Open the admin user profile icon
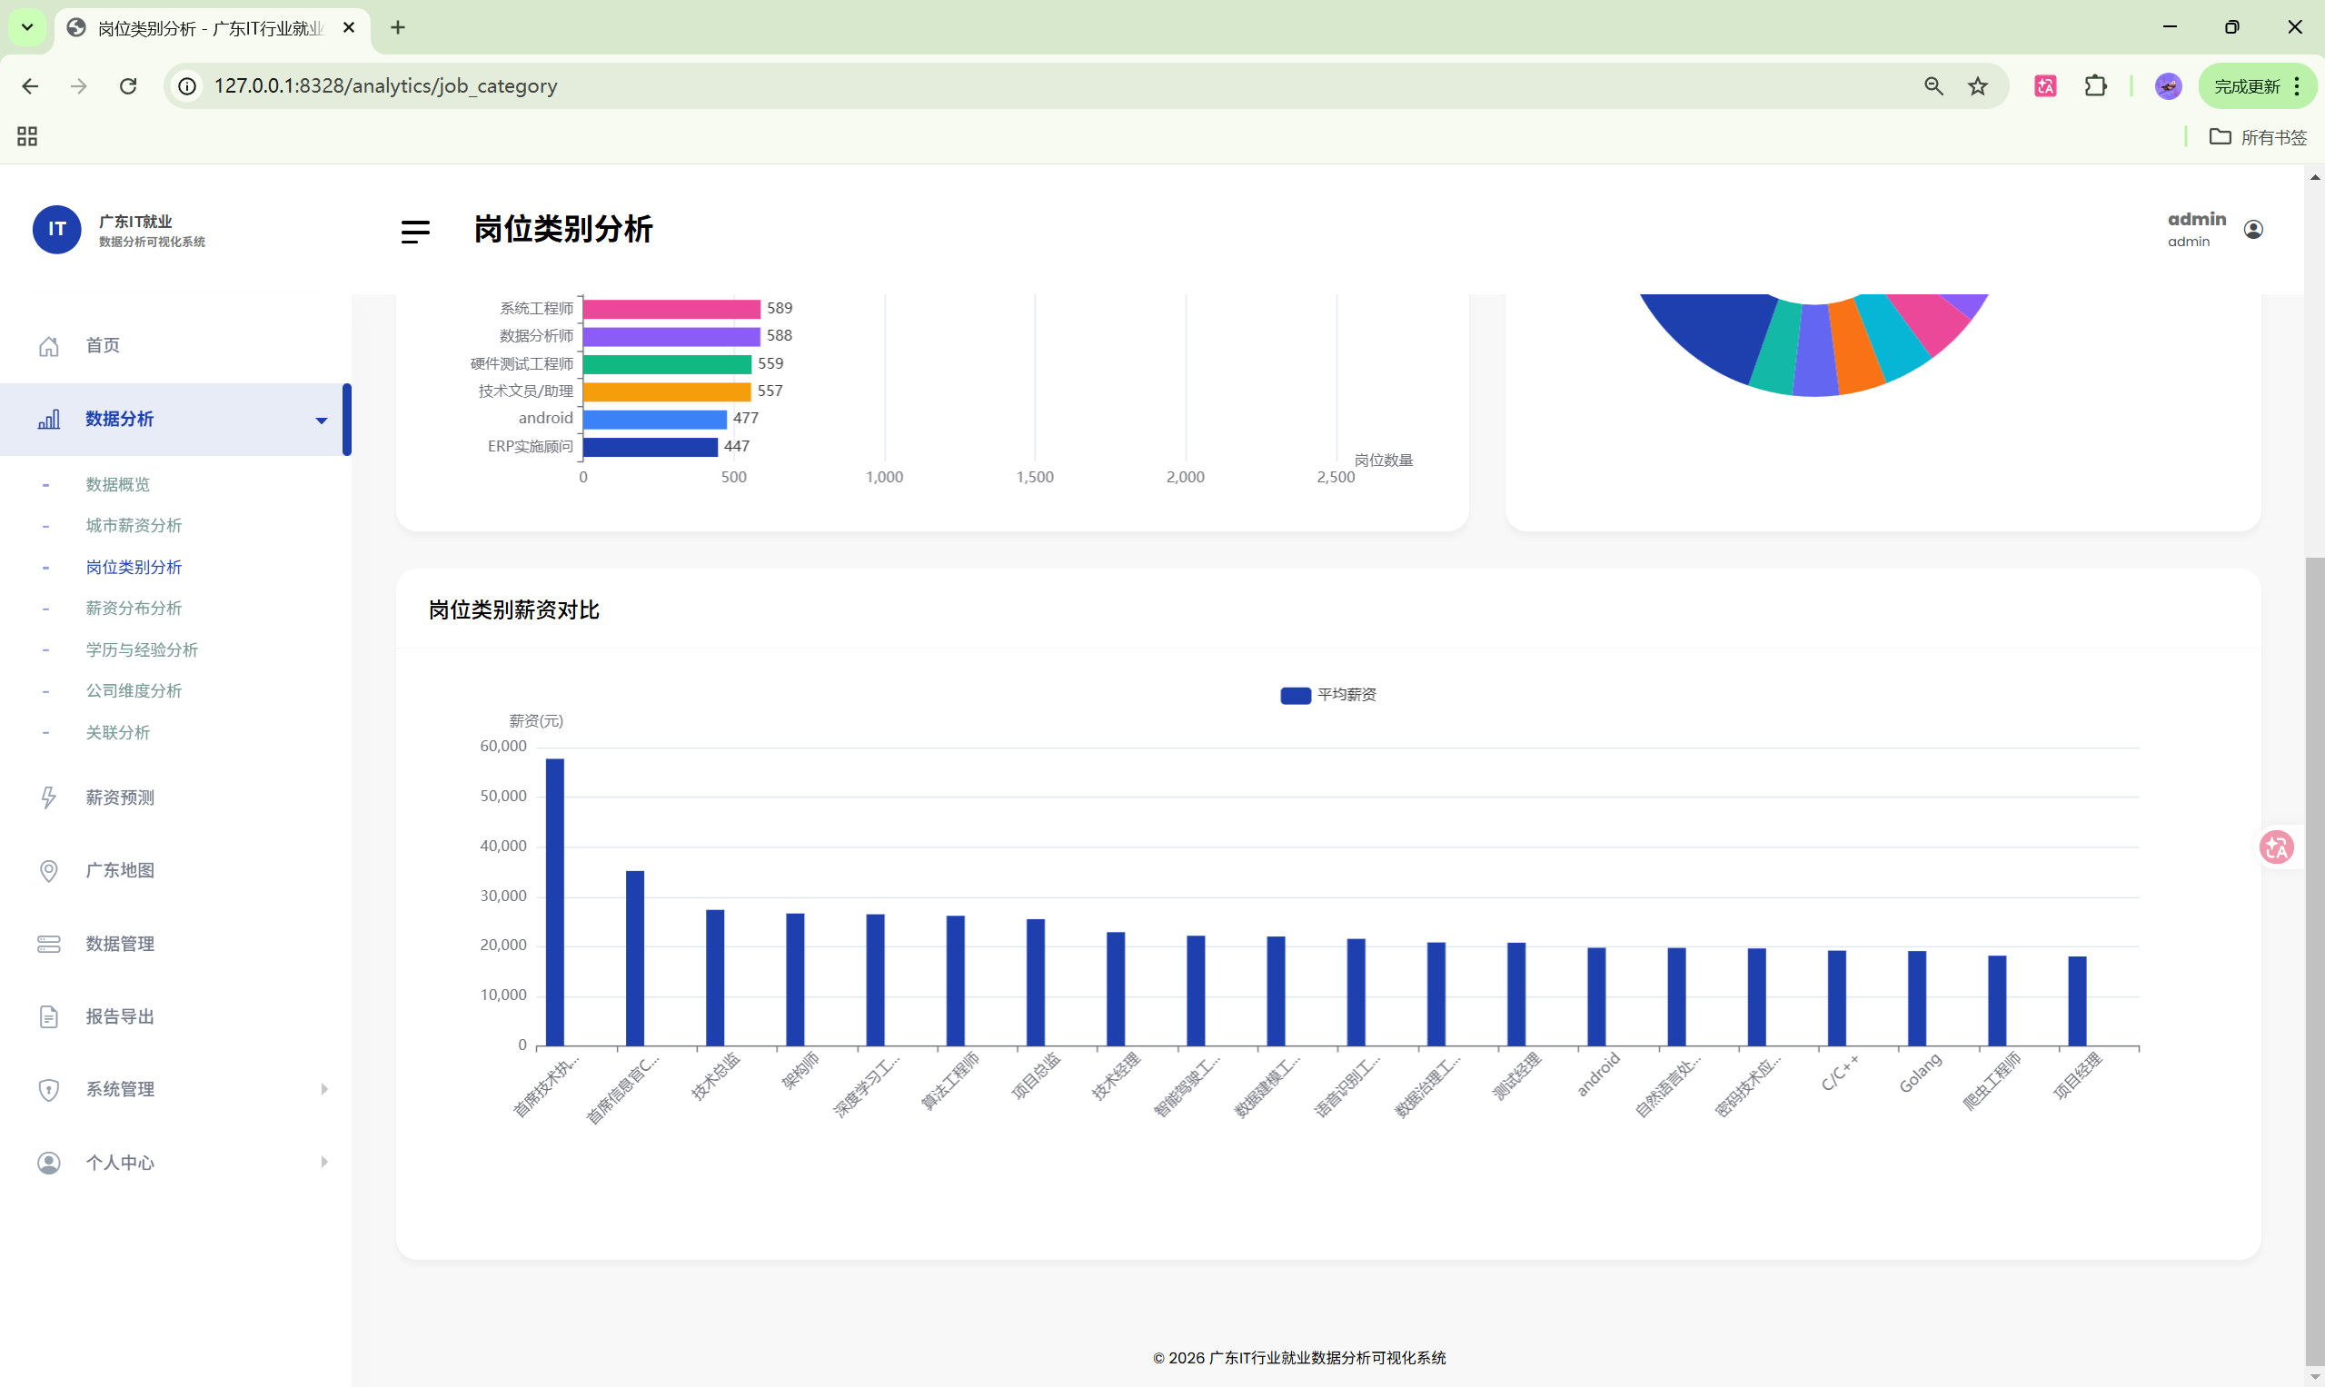 2253,230
